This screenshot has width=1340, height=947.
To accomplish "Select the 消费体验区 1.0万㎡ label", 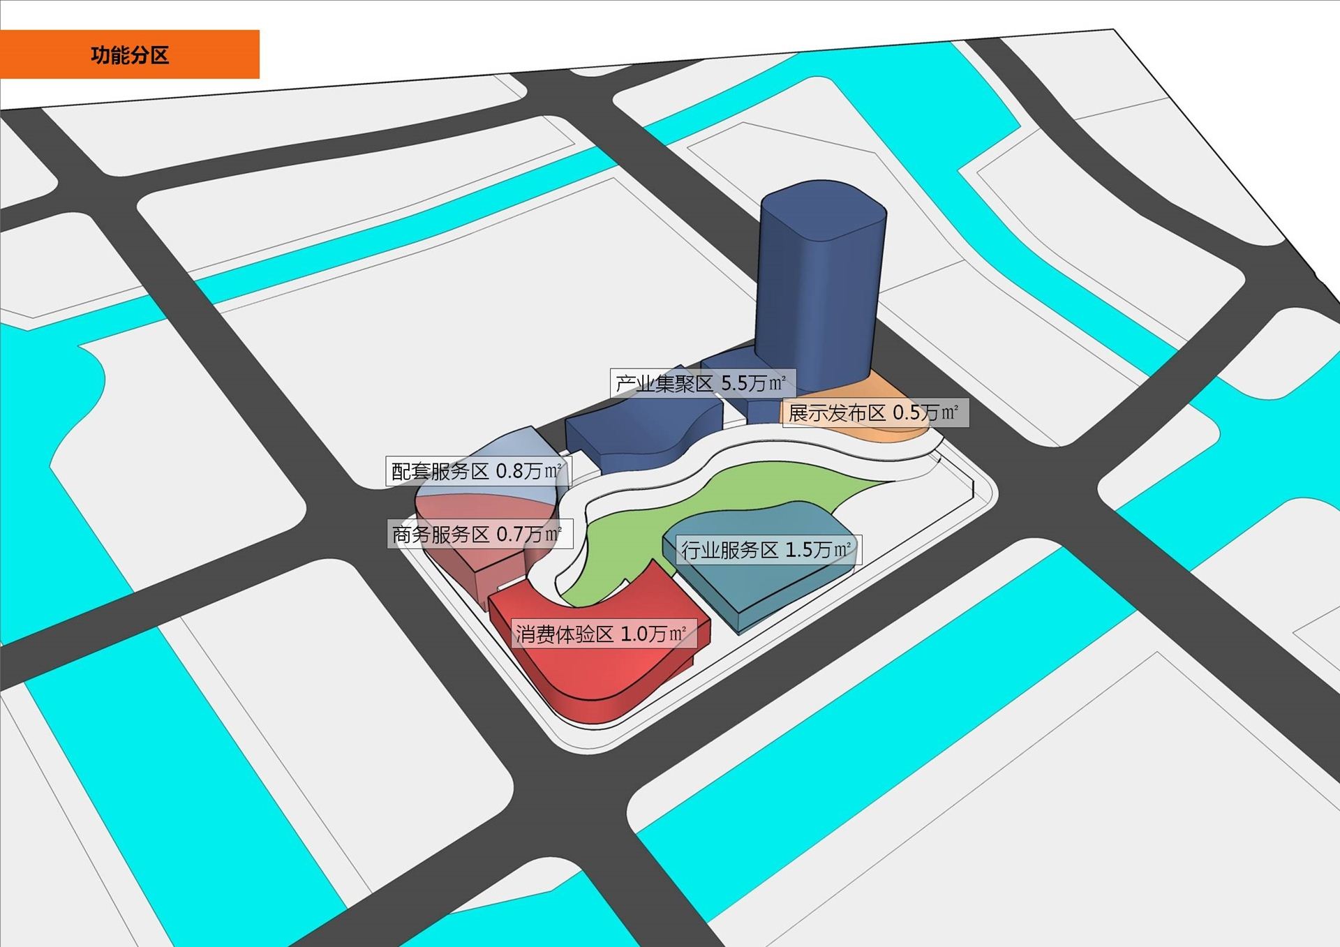I will pos(603,634).
